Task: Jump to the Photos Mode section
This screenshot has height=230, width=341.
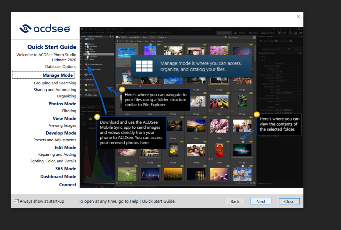Action: click(x=62, y=104)
